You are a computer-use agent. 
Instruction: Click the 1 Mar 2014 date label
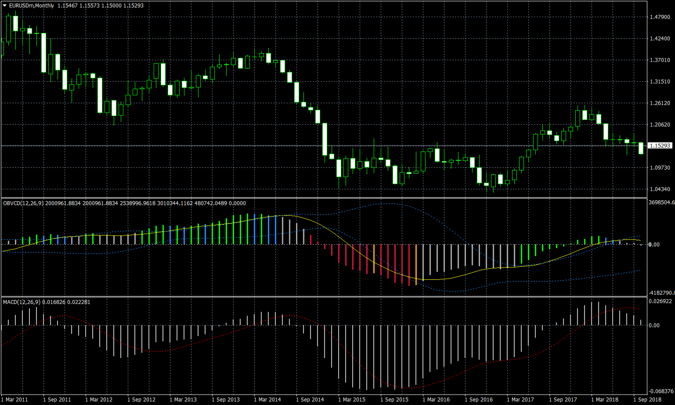(268, 400)
